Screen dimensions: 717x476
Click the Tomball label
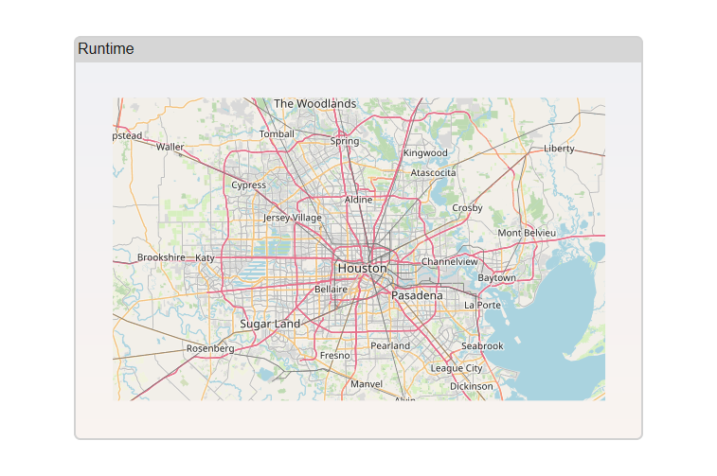tap(277, 134)
